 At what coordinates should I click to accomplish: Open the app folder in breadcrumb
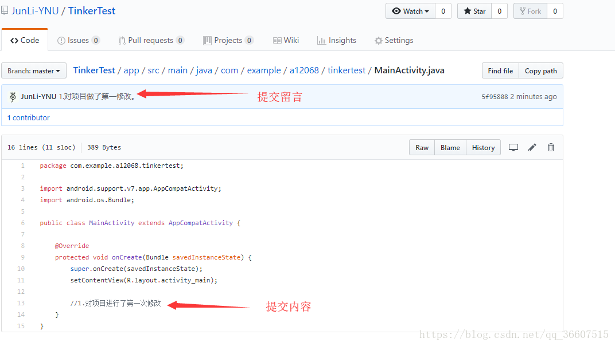pos(131,70)
